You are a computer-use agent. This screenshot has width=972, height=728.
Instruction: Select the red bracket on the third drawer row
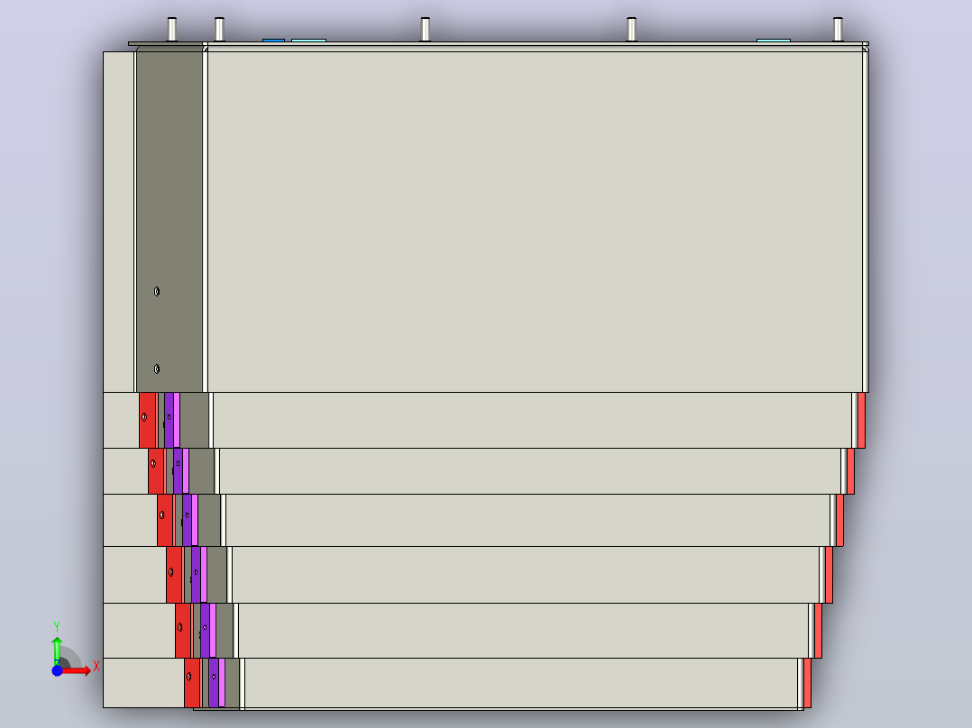coord(166,520)
